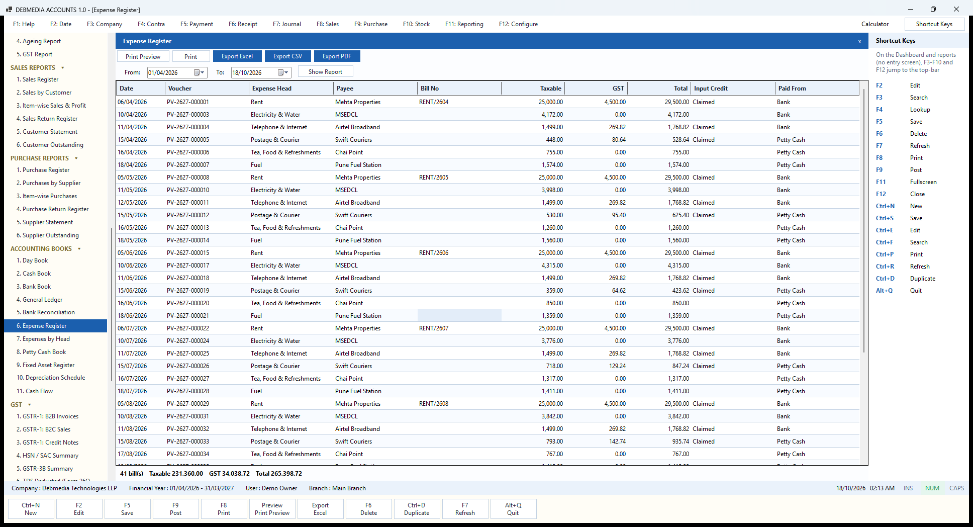Collapse the SALES REPORTS section arrow
The width and height of the screenshot is (973, 527).
[x=63, y=68]
